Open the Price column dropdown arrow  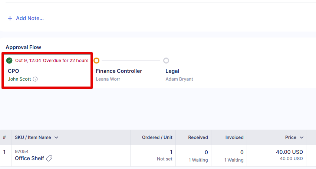302,137
